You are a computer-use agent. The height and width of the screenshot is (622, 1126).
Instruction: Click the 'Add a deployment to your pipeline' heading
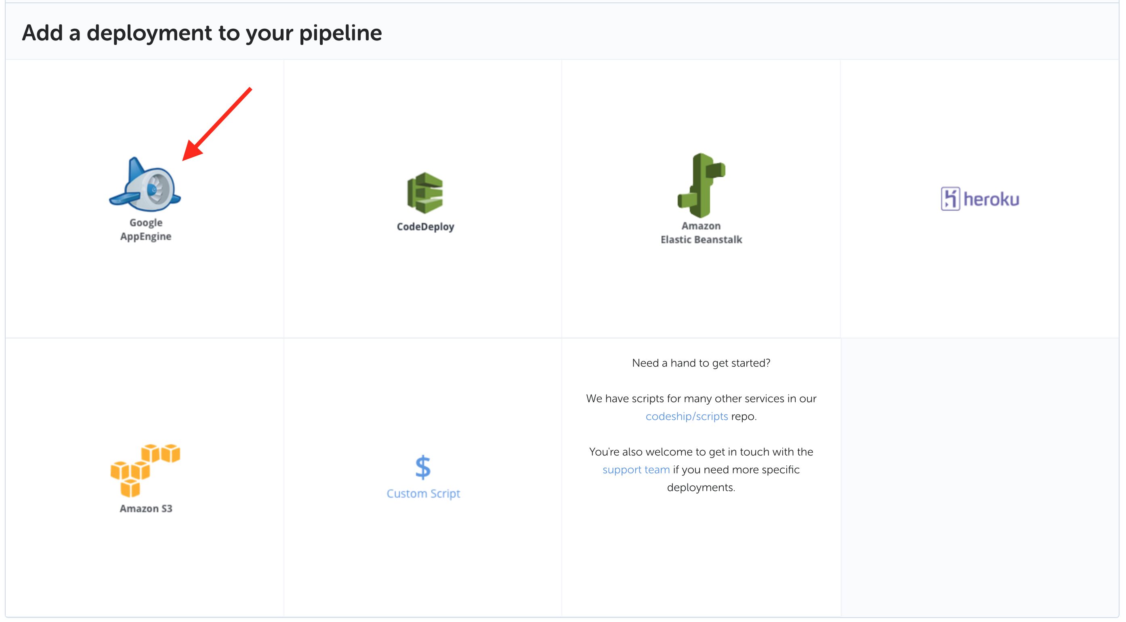pos(202,33)
